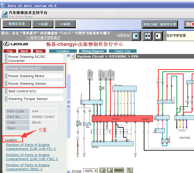Screen dimensions: 194x173
Task: Select Power Steering ECU item
Action: (34, 68)
